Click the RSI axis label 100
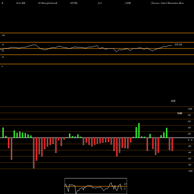Screen dimensions: 194x194 3,35
